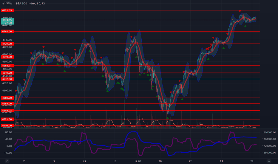Open timezone settings with the Z button
Screen dimensions: 278x164
tap(7, 161)
